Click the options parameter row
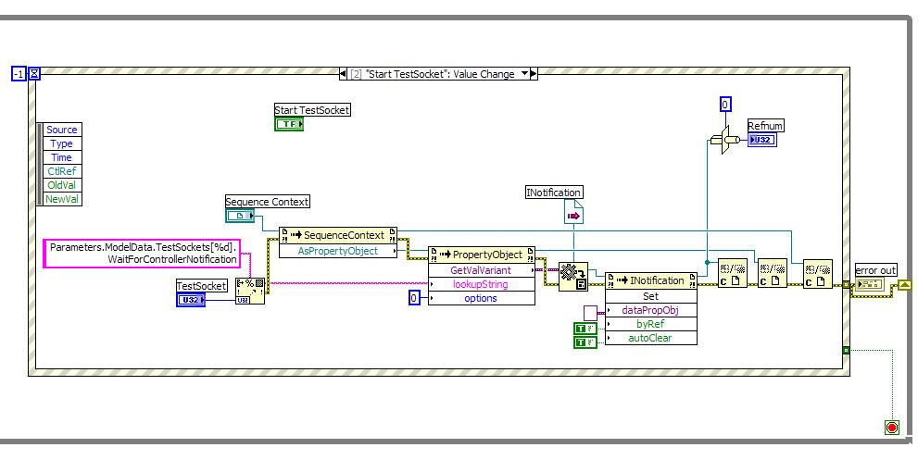The height and width of the screenshot is (460, 918). tap(482, 298)
